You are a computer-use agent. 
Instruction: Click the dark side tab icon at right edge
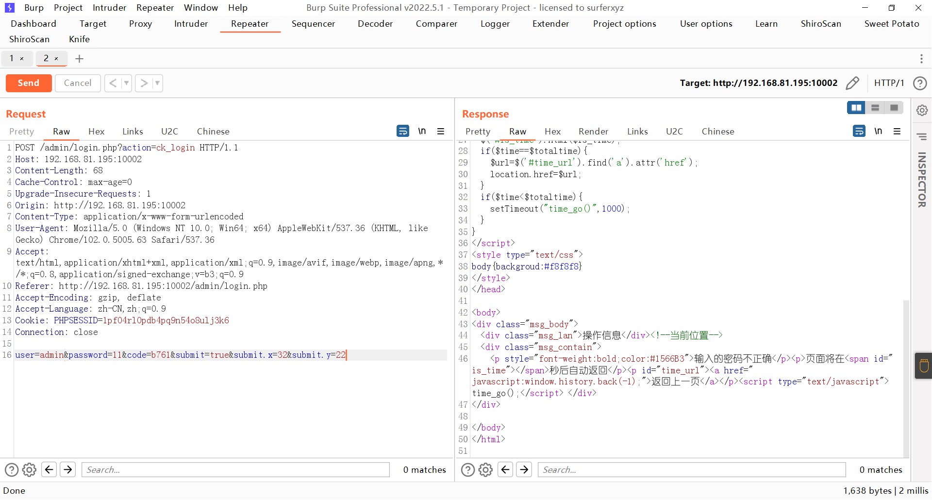click(x=924, y=366)
